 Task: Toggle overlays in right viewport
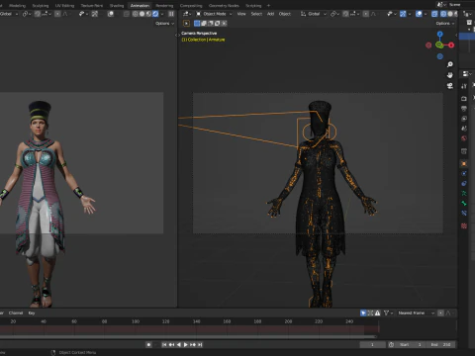click(x=419, y=14)
